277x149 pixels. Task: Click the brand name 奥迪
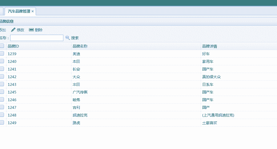(76, 54)
